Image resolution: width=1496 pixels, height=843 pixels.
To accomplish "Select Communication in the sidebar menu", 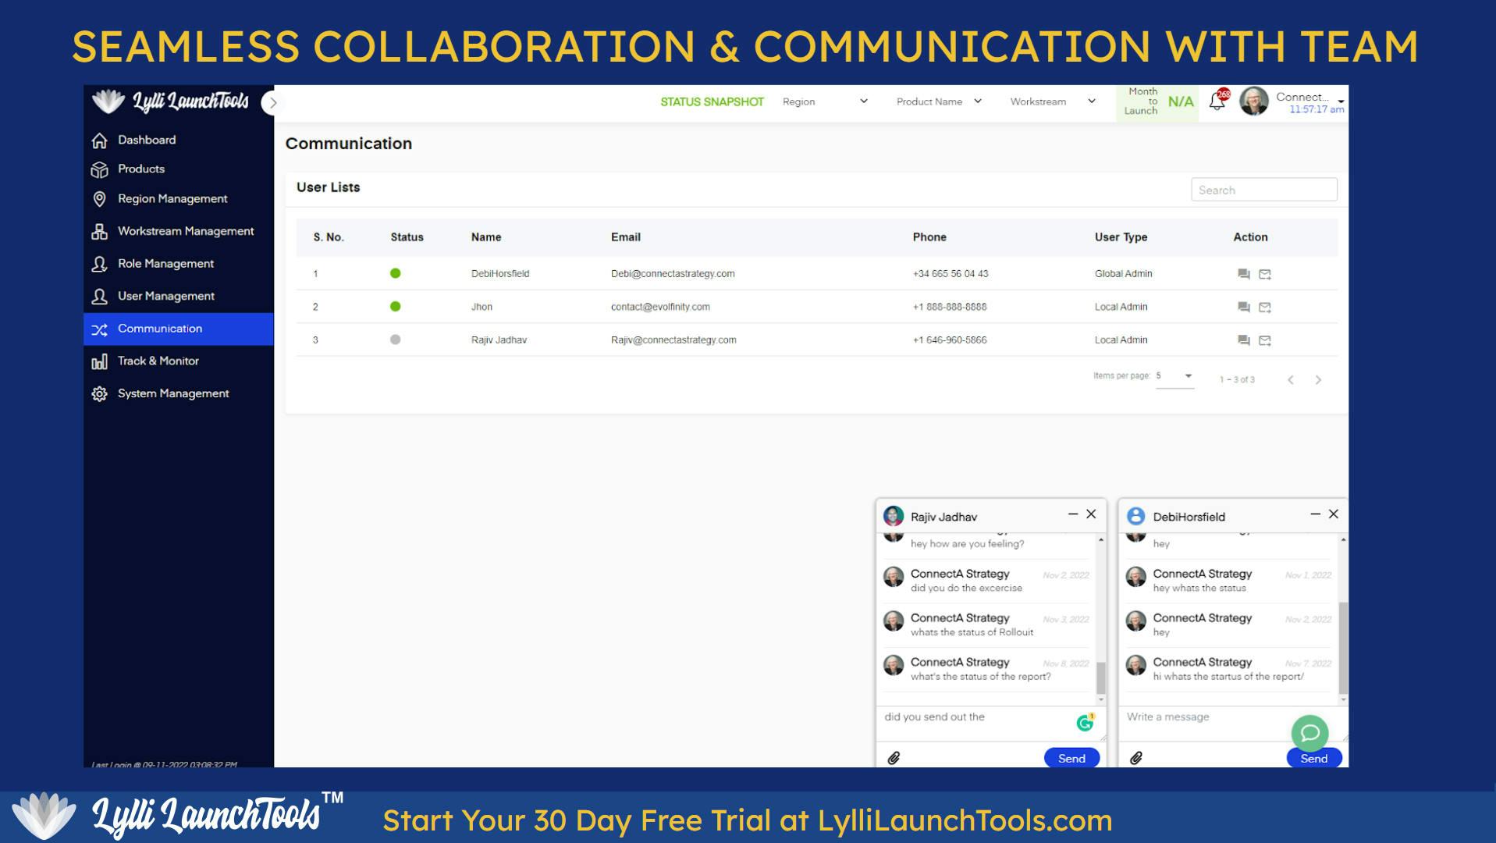I will point(160,329).
